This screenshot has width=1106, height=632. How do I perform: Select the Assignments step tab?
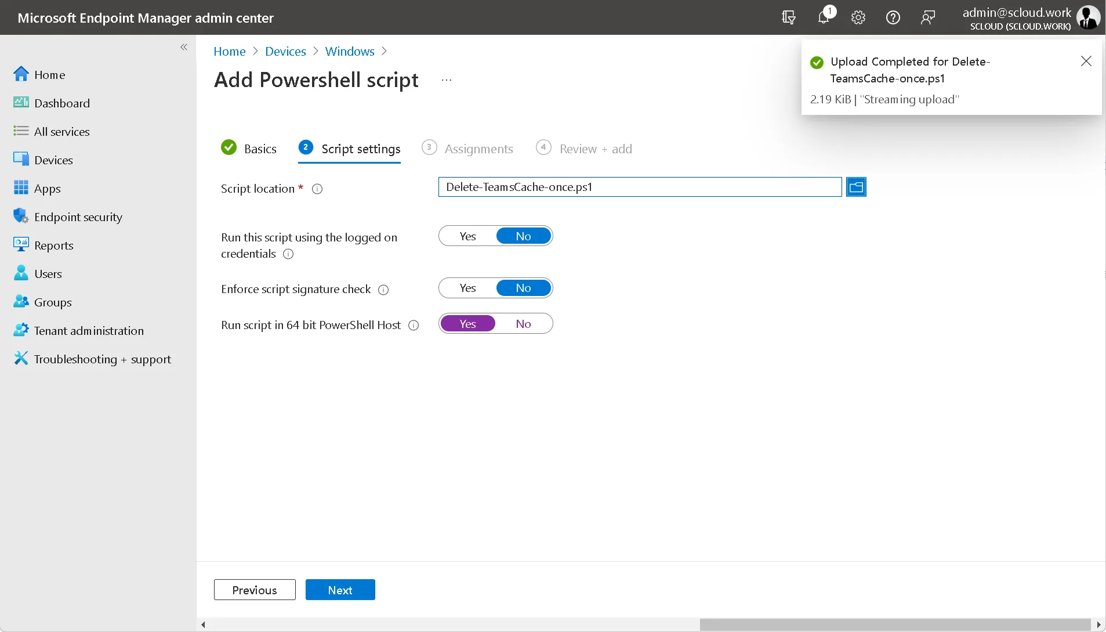[x=467, y=149]
